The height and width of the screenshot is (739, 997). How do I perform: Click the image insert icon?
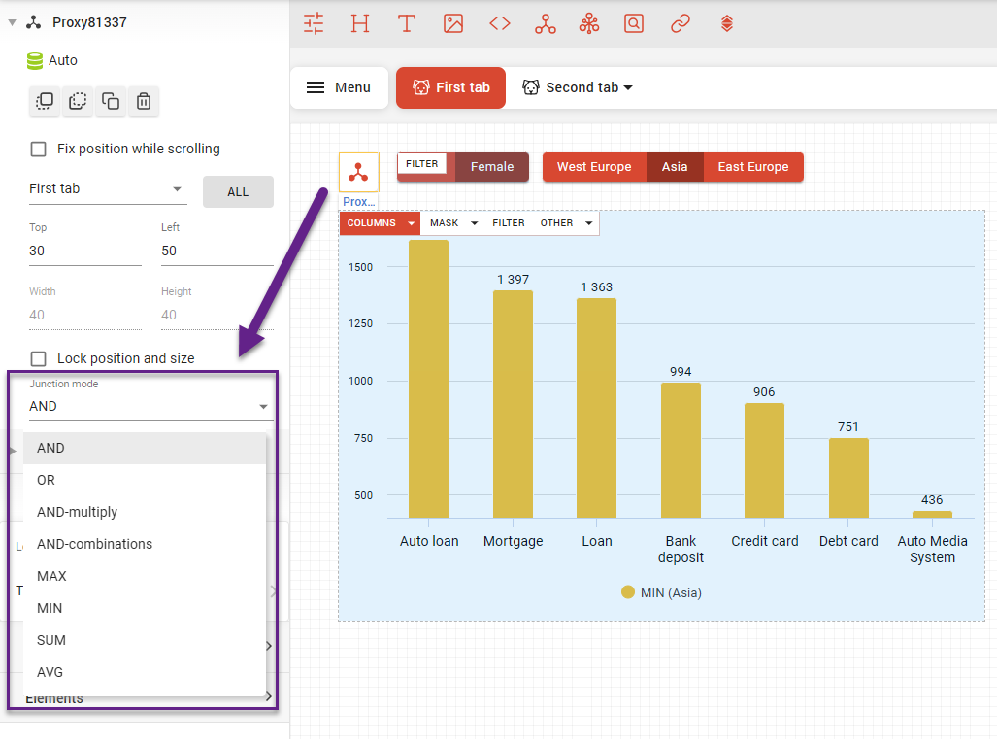point(453,23)
